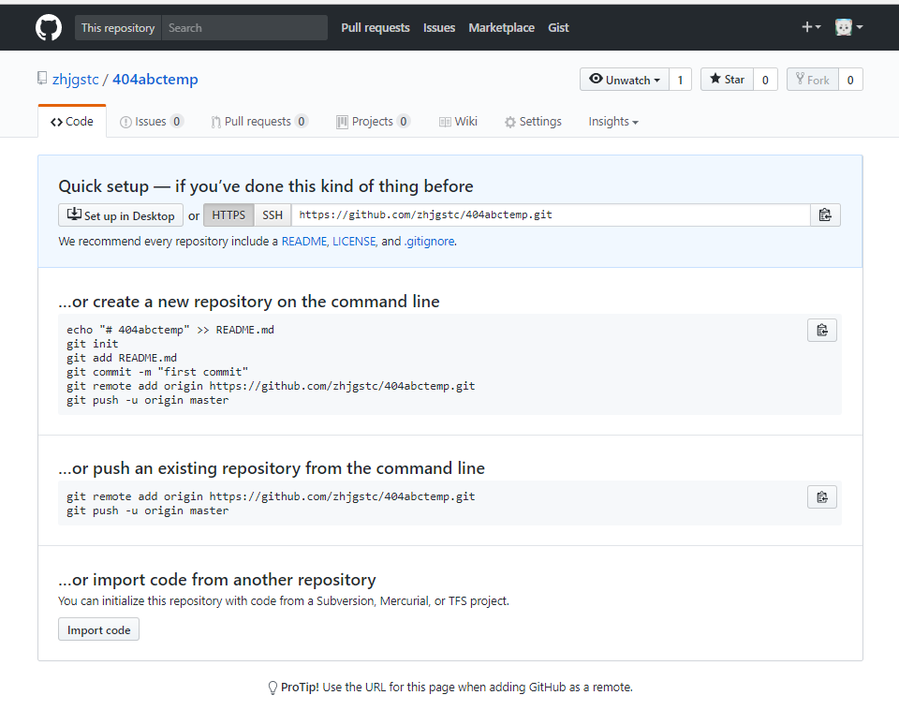This screenshot has height=710, width=899.
Task: Click the clone URL text field
Action: (x=551, y=215)
